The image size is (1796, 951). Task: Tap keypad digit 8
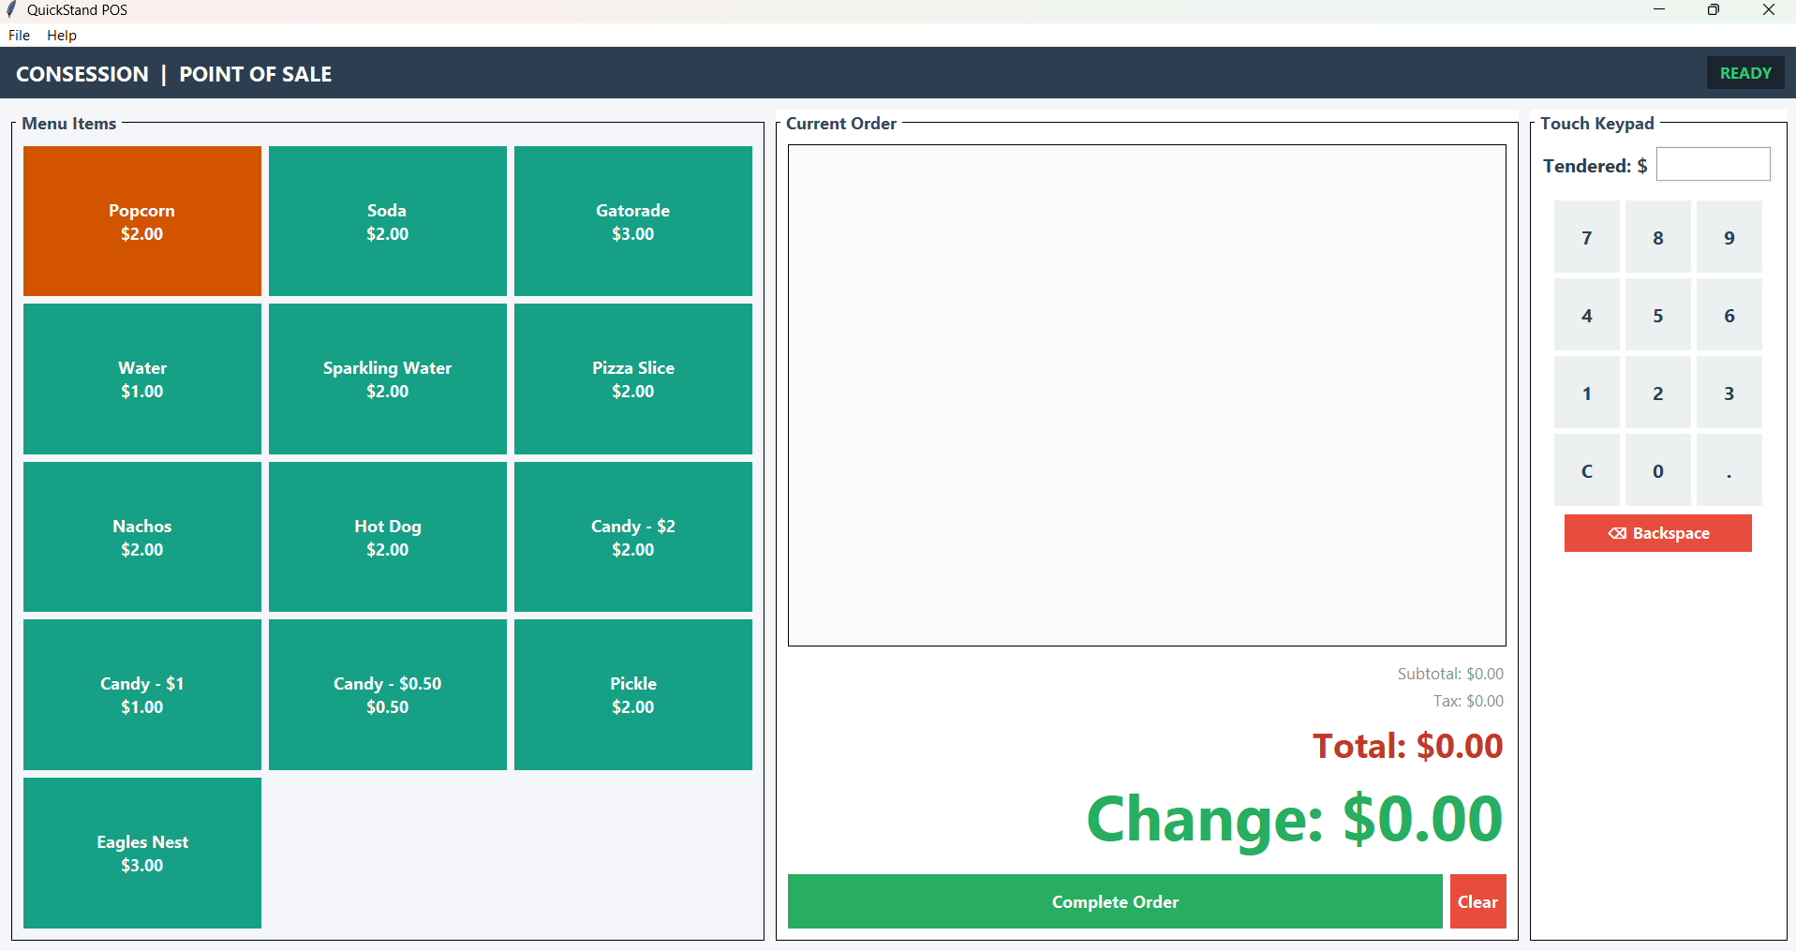1658,237
